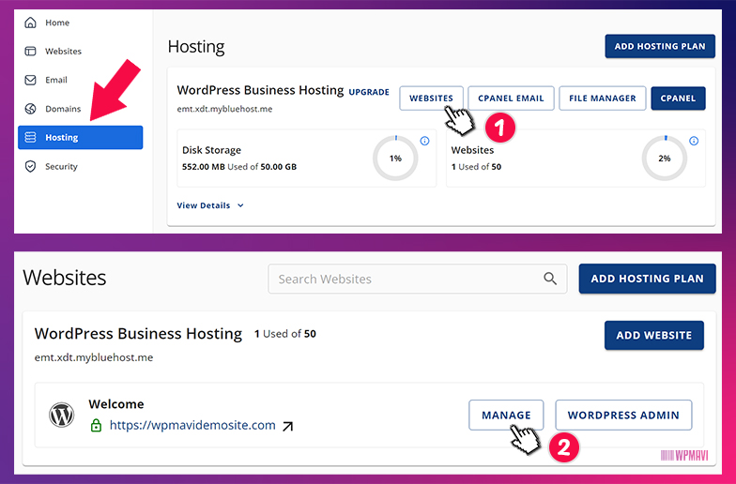Screen dimensions: 736x484
Task: Select Hosting in the sidebar menu
Action: pyautogui.click(x=80, y=138)
